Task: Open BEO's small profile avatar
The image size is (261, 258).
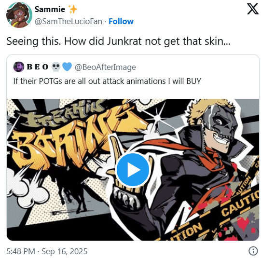Action: [19, 67]
